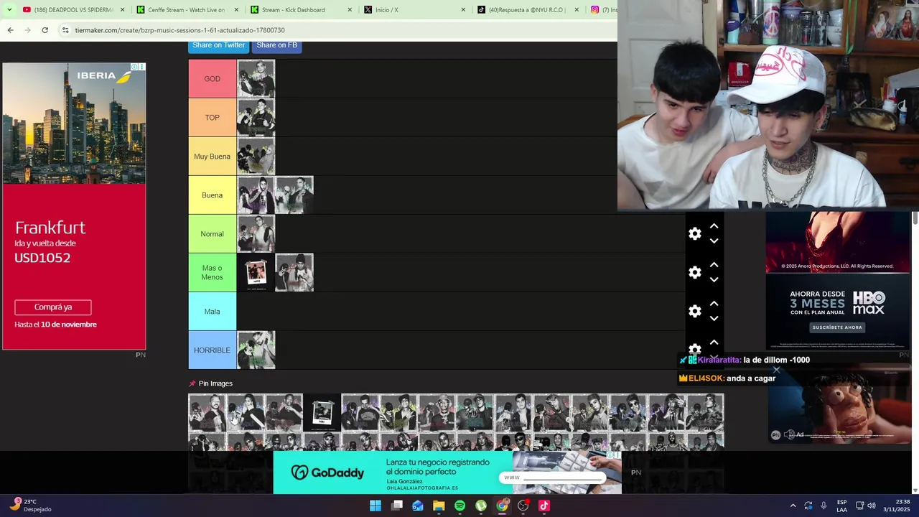
Task: Select the image in HORRIBLE tier
Action: [256, 350]
